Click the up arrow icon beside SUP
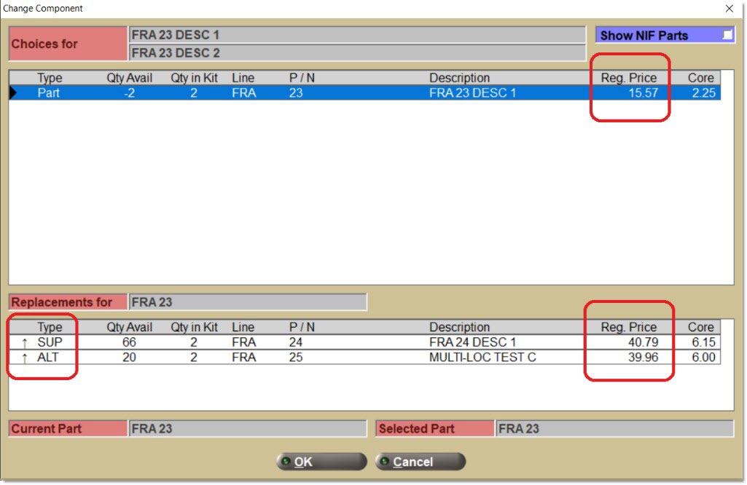 23,342
